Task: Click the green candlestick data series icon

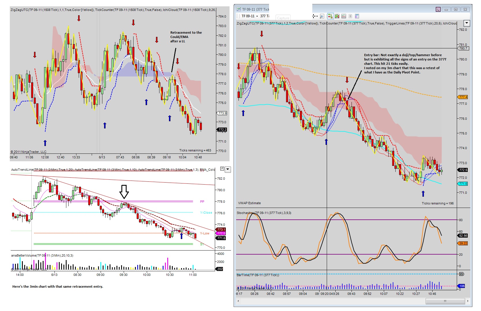Action: tap(337, 16)
